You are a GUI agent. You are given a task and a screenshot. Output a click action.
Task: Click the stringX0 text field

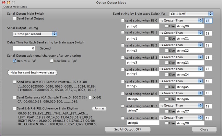[190, 26]
